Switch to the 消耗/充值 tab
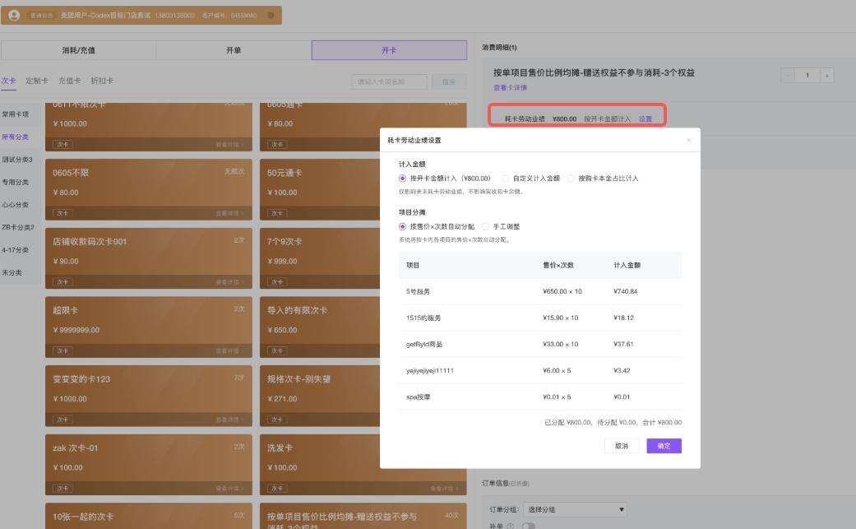This screenshot has width=856, height=529. click(x=79, y=50)
